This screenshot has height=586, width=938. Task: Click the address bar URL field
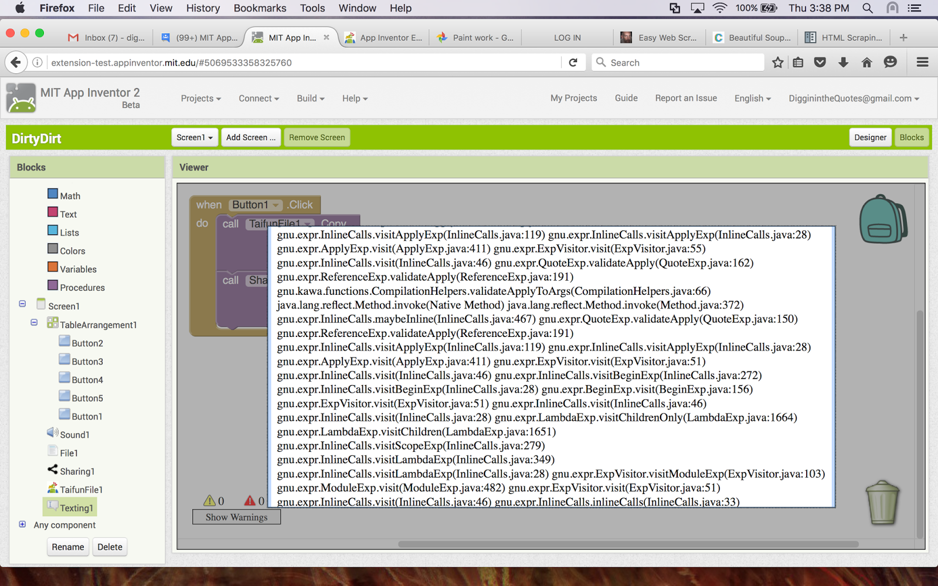305,62
